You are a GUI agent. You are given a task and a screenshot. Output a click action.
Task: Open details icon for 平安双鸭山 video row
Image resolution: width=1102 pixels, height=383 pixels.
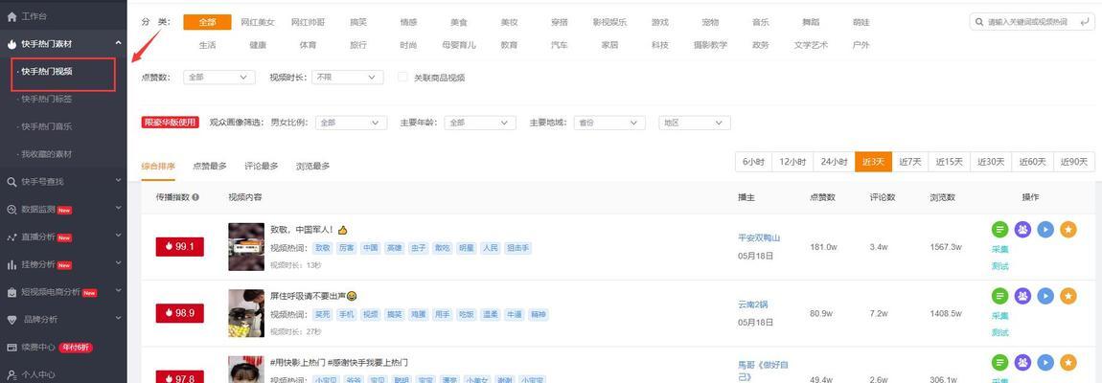click(999, 229)
